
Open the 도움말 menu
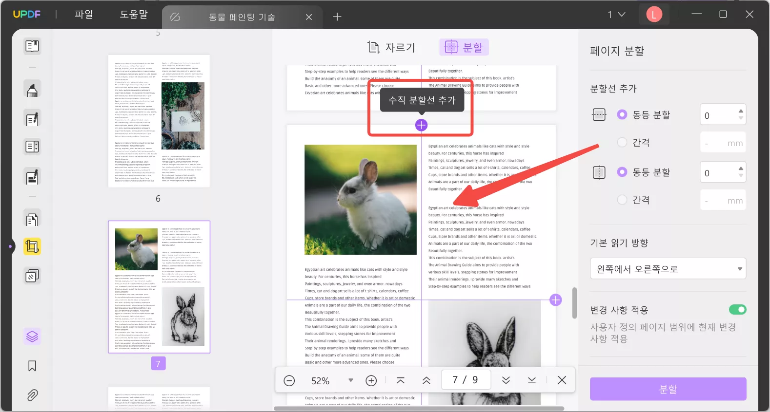[x=134, y=15]
